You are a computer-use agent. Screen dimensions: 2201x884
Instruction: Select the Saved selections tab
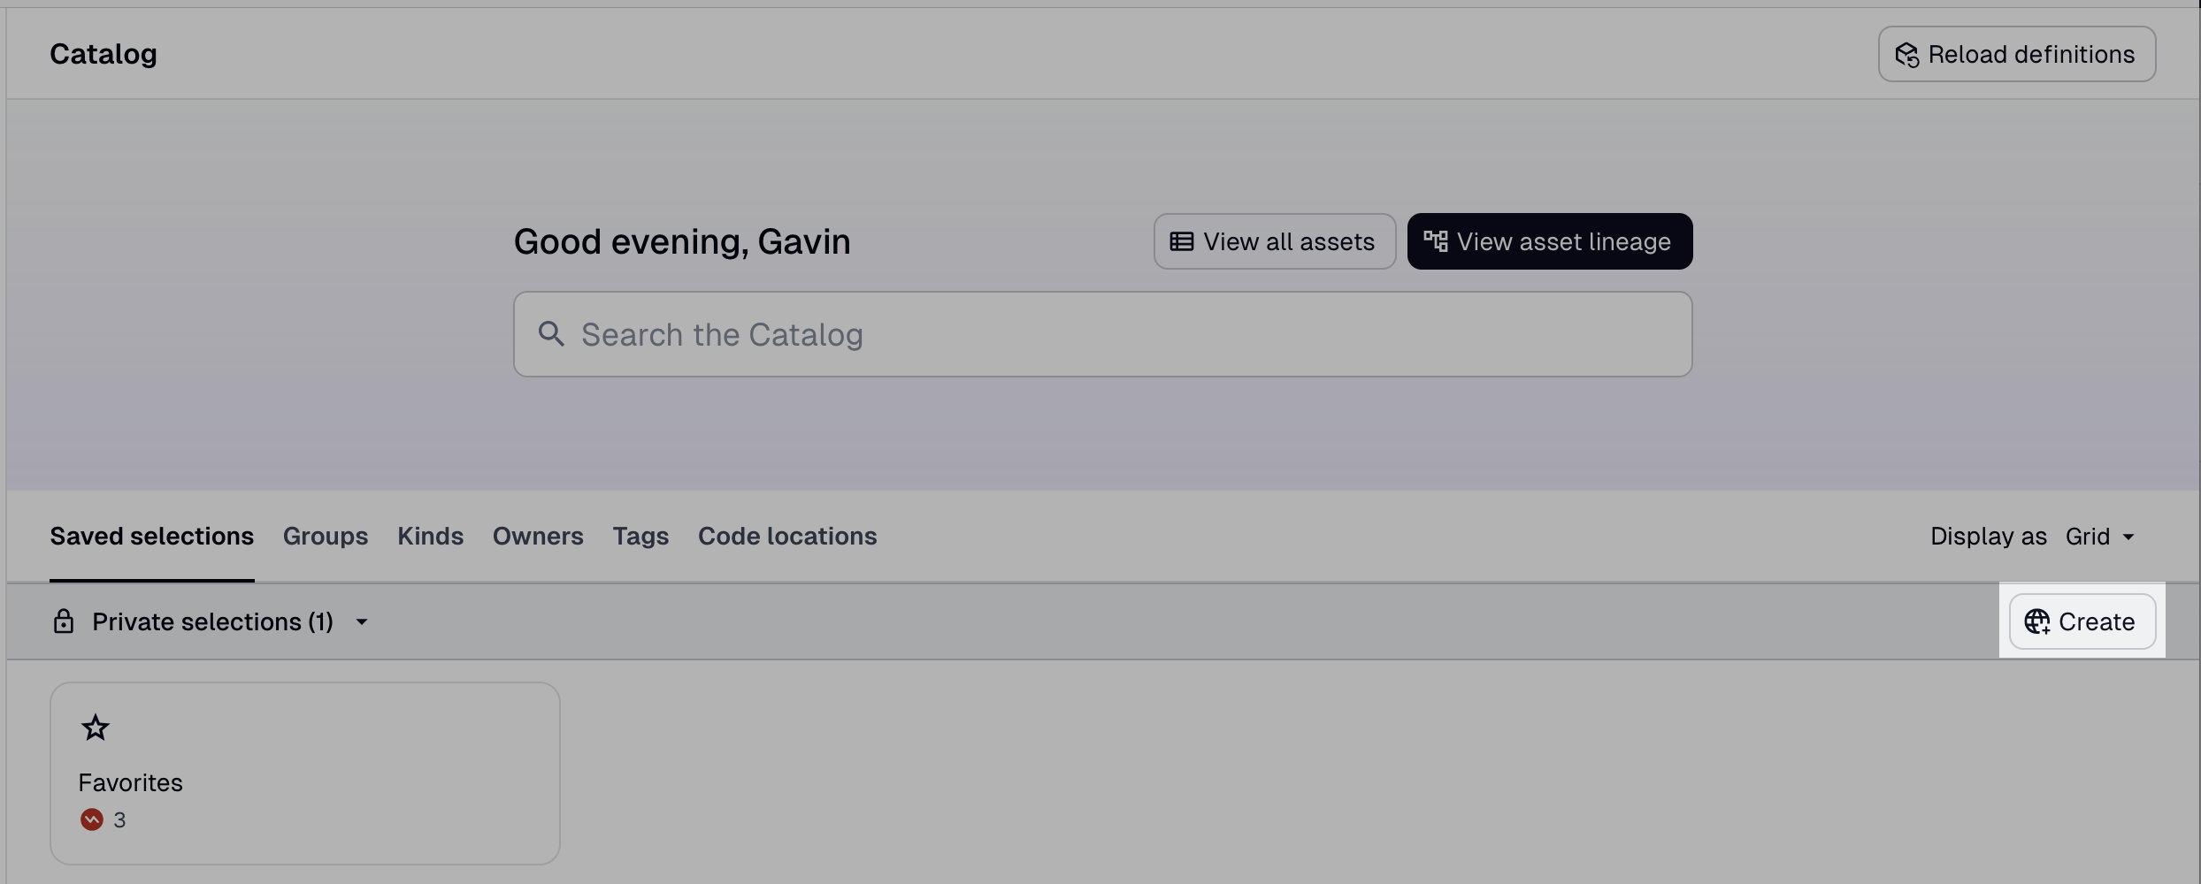point(151,536)
